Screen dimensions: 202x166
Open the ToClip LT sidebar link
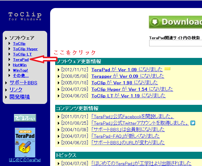tap(23, 54)
